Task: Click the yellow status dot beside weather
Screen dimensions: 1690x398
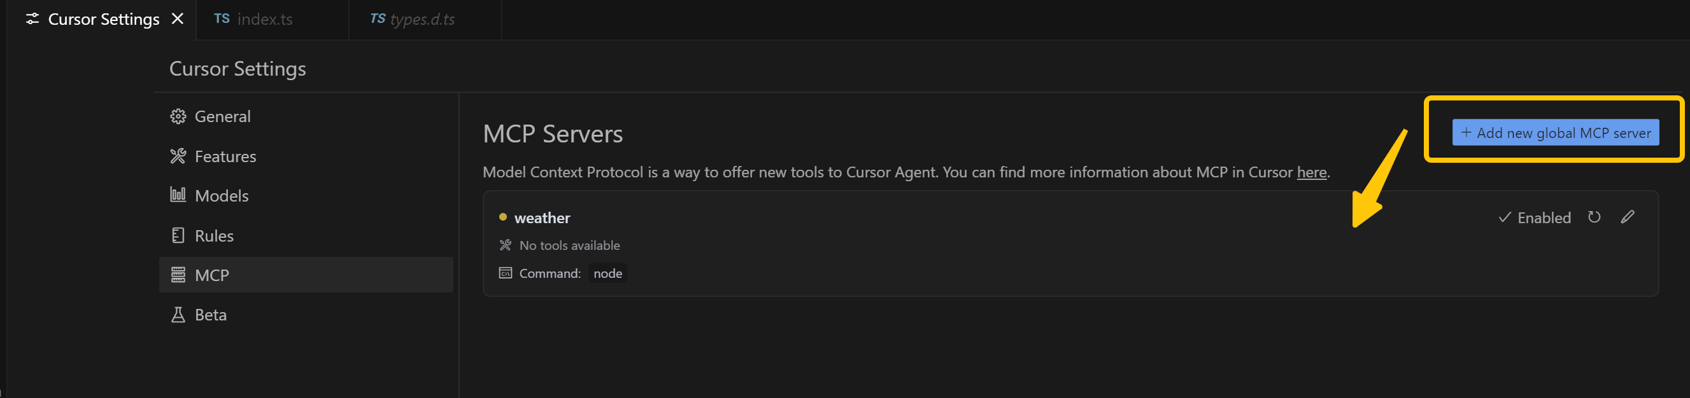Action: tap(502, 217)
